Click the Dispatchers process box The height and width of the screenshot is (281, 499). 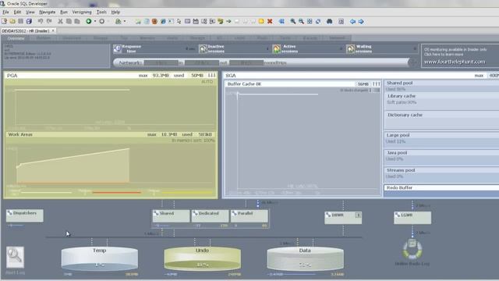click(x=24, y=215)
